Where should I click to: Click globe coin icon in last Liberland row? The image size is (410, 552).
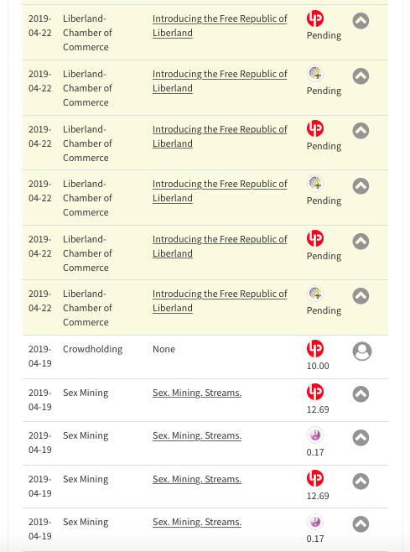(315, 294)
